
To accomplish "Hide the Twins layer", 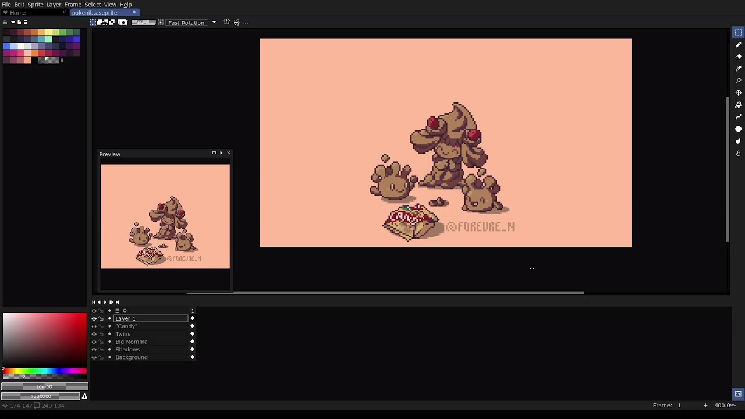I will [x=94, y=334].
